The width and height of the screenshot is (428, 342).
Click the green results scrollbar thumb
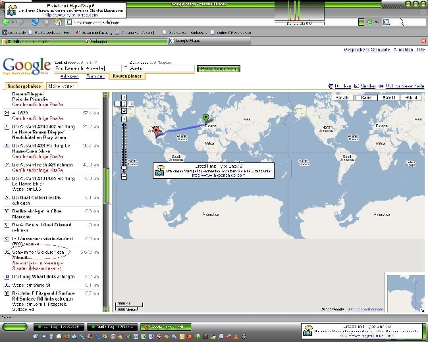click(106, 185)
